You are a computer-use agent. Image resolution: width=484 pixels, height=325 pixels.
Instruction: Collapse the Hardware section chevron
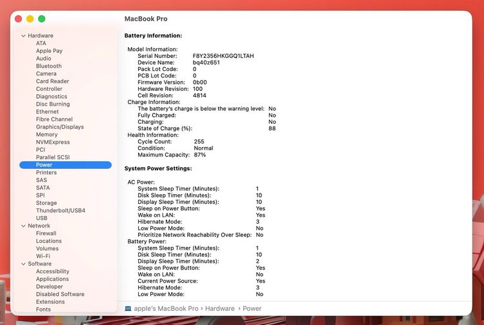click(x=23, y=35)
